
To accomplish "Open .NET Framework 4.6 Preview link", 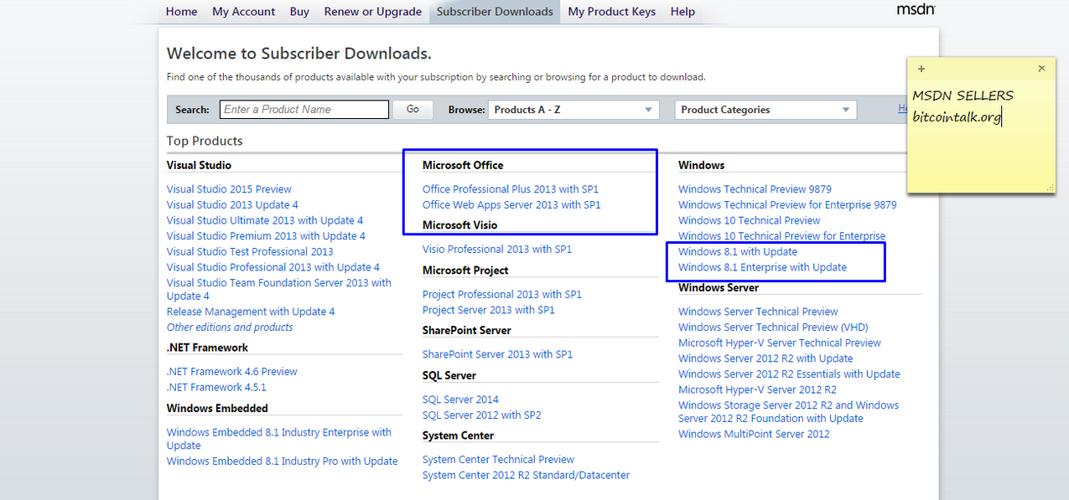I will tap(232, 372).
